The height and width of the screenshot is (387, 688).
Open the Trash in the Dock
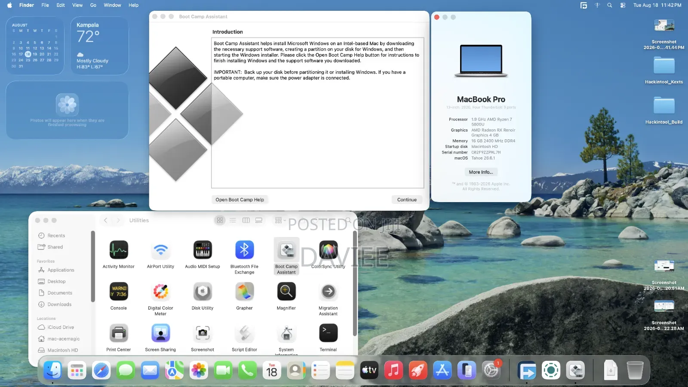[635, 370]
